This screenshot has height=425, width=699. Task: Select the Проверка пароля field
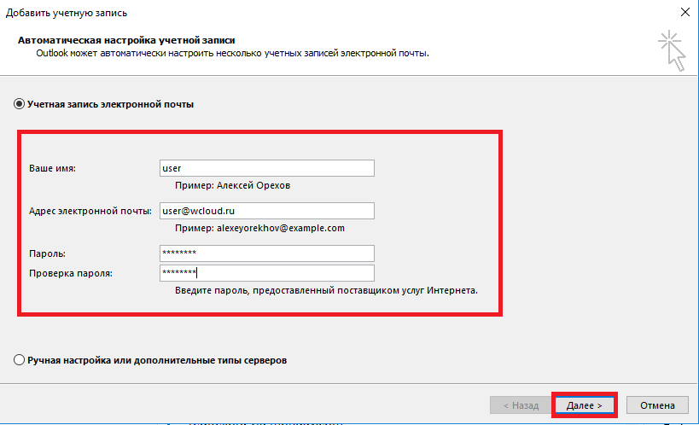click(266, 273)
